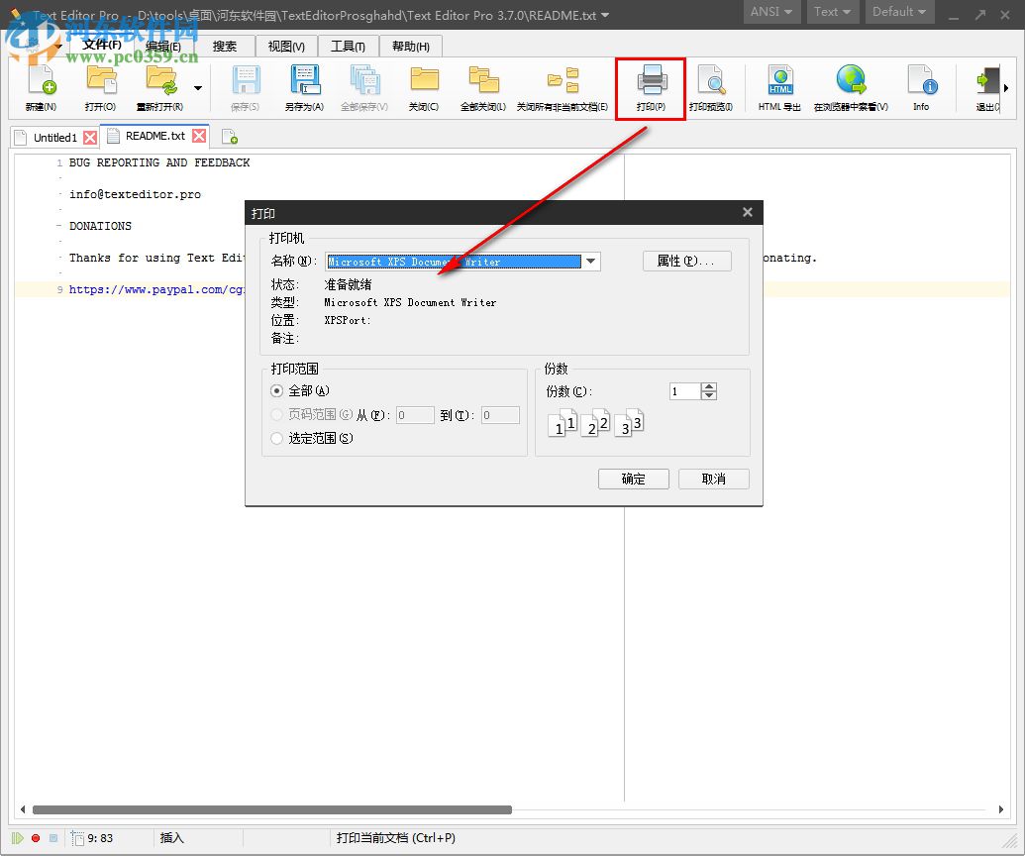
Task: Open printer properties via 属性 button
Action: click(687, 262)
